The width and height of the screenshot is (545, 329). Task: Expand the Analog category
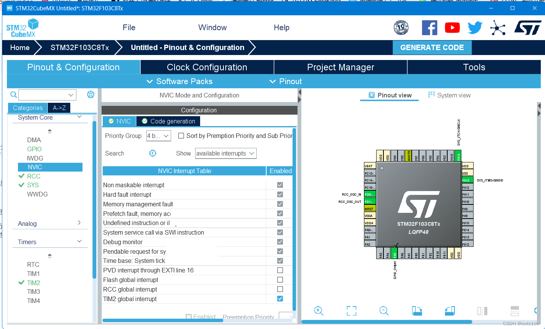(79, 223)
